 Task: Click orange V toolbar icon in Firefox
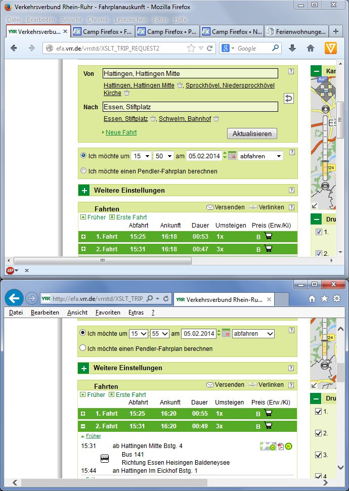(x=330, y=48)
